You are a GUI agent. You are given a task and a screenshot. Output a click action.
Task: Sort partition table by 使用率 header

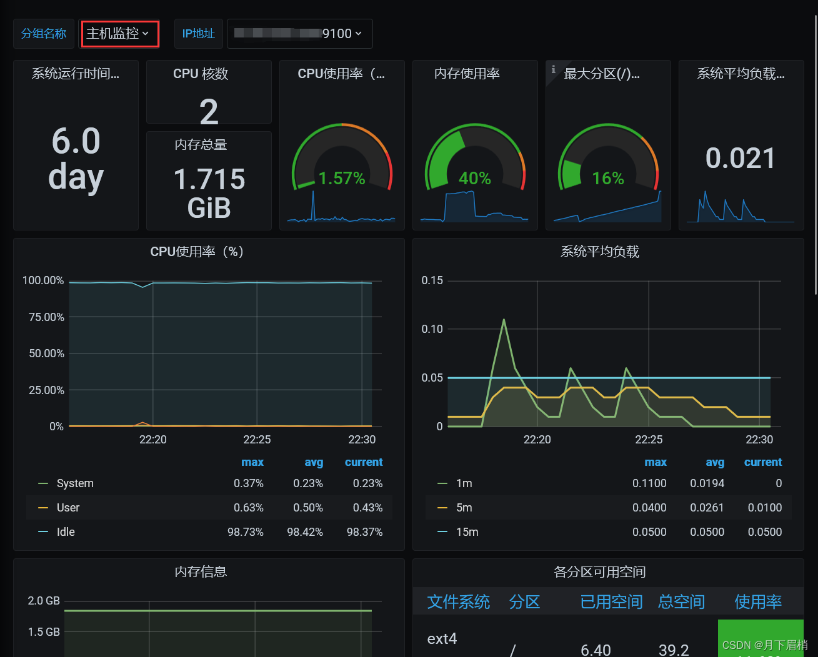click(758, 602)
